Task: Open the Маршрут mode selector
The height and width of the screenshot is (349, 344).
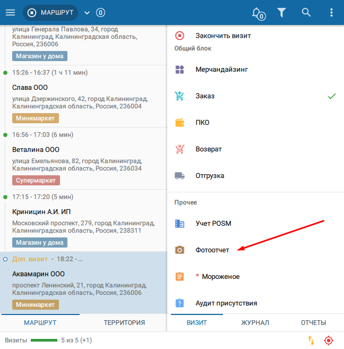Action: [x=50, y=13]
